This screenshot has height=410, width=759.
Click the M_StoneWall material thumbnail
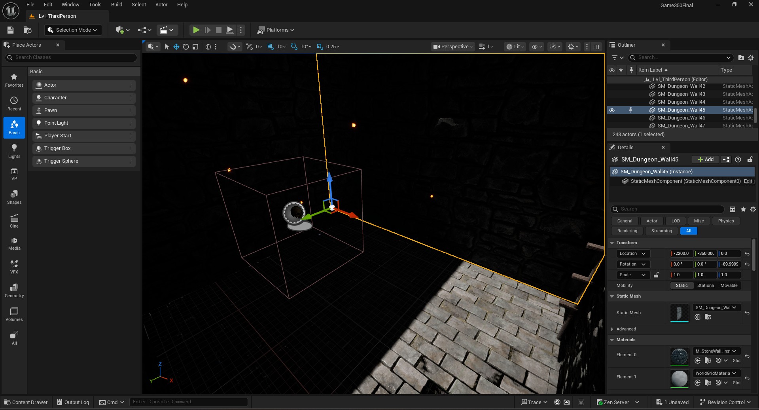click(x=679, y=356)
